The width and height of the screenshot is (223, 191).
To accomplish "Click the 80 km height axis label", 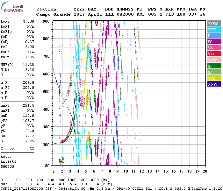I will click(47, 166).
